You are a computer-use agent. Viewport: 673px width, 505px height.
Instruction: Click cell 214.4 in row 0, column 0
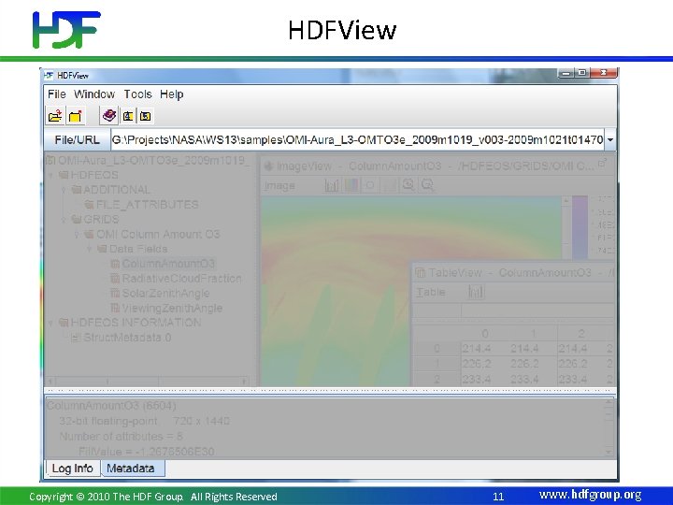[485, 348]
